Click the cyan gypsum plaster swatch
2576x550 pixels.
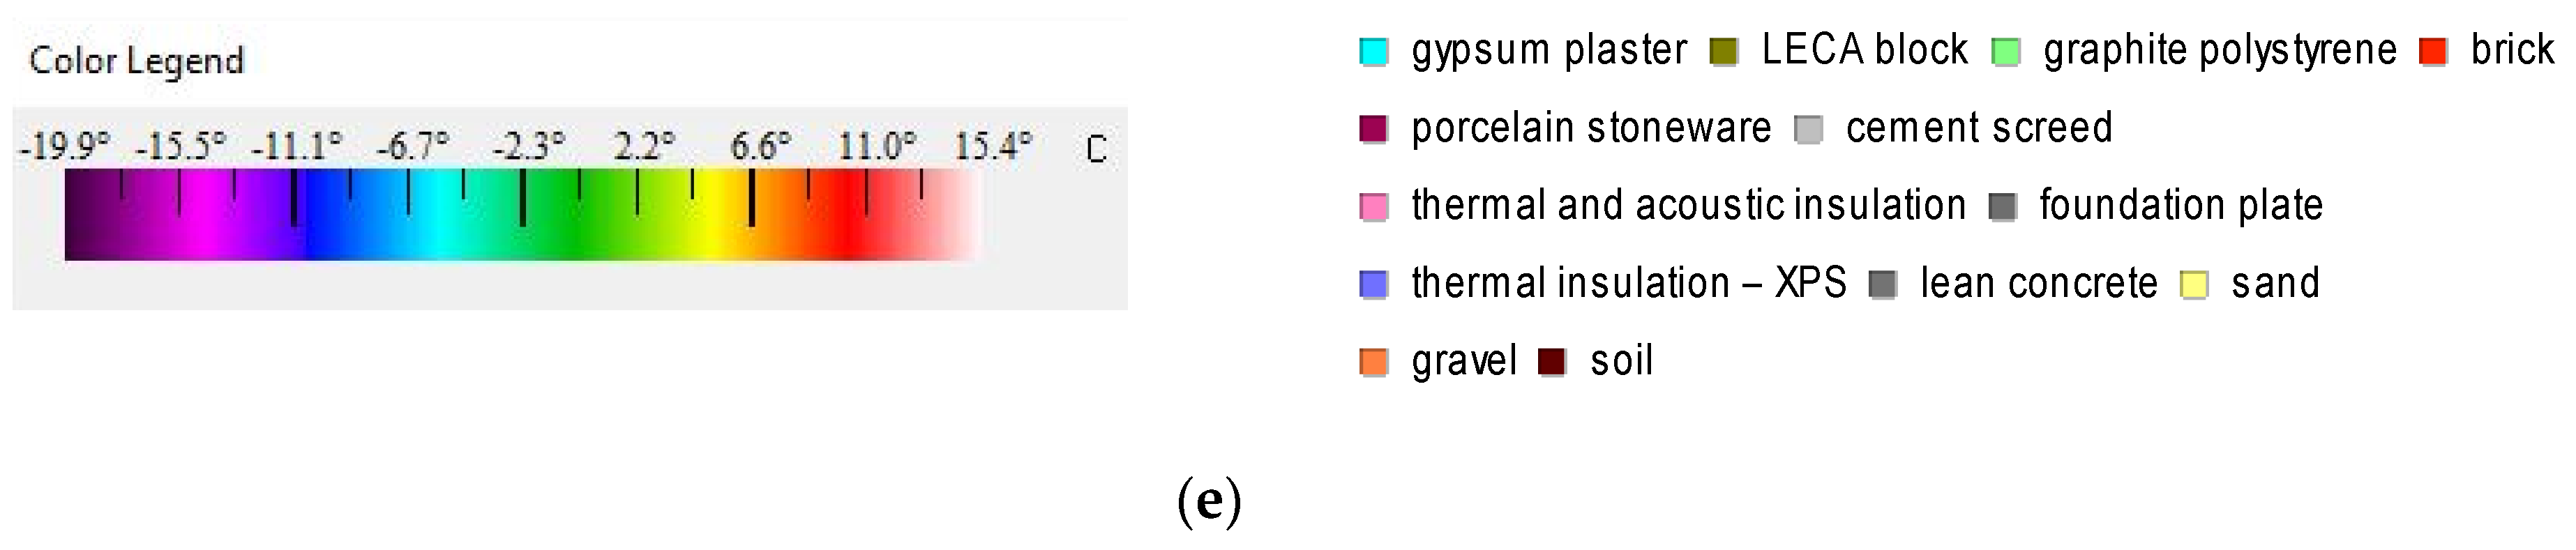pyautogui.click(x=1374, y=51)
